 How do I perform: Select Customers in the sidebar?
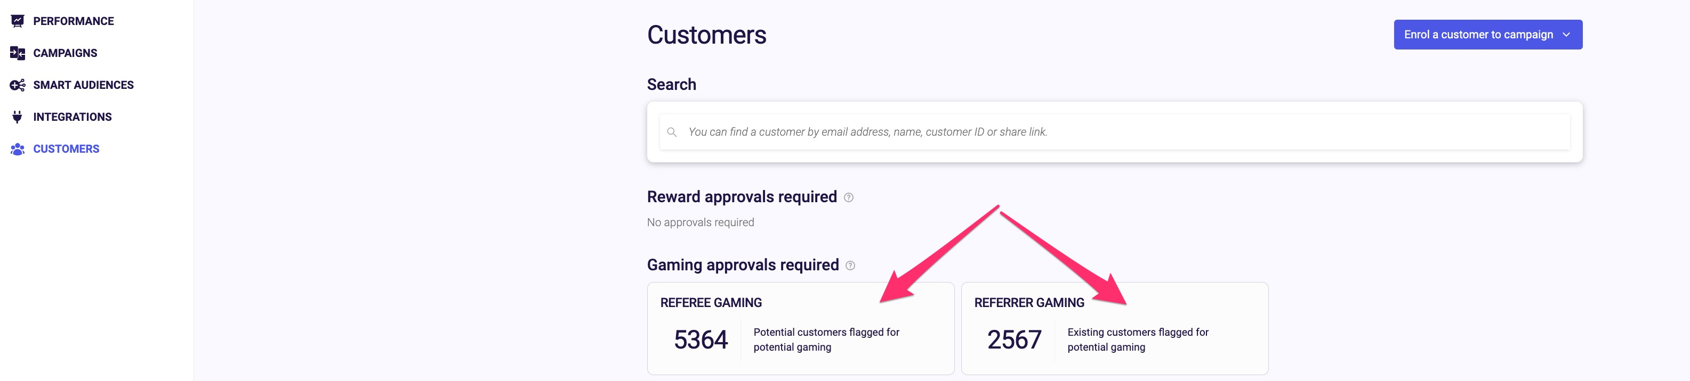click(66, 149)
